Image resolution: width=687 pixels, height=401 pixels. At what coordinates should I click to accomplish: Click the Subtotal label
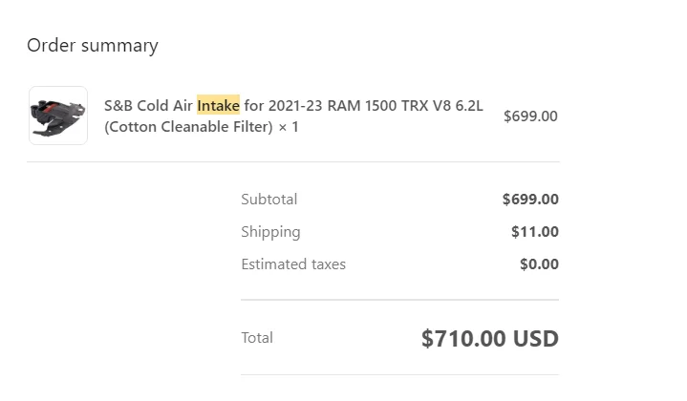pos(268,200)
